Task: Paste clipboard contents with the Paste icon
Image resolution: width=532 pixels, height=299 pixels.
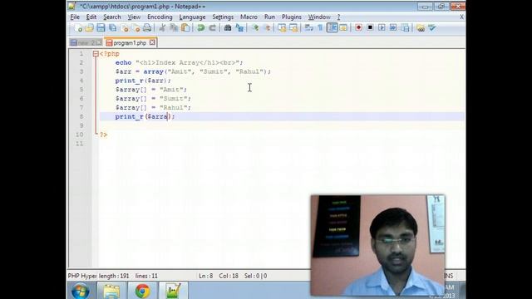Action: 185,28
